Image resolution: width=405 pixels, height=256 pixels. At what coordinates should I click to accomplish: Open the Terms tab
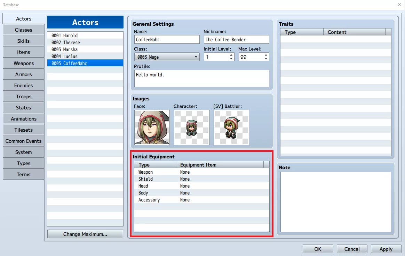24,174
